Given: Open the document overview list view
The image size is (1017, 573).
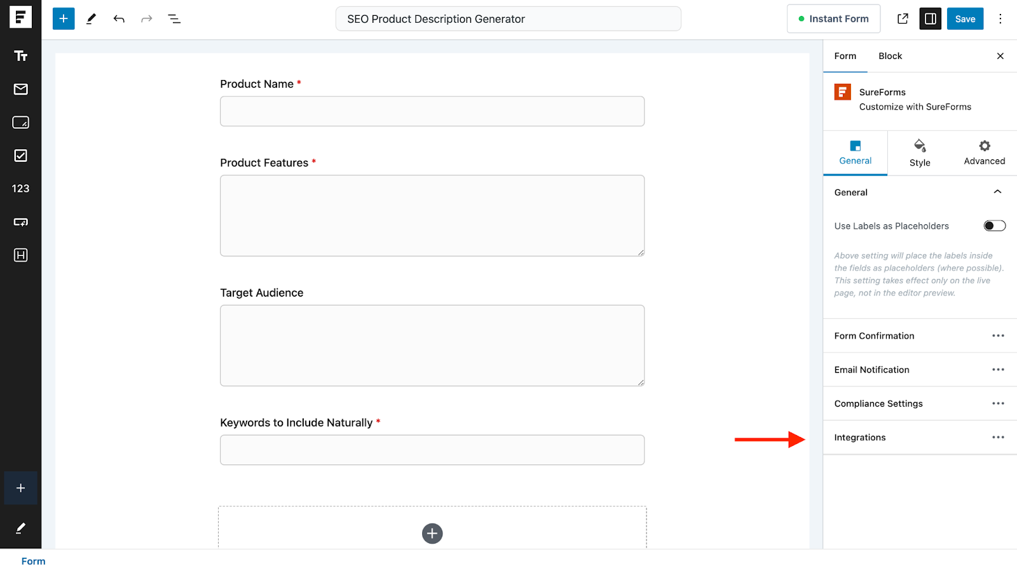Looking at the screenshot, I should (174, 18).
